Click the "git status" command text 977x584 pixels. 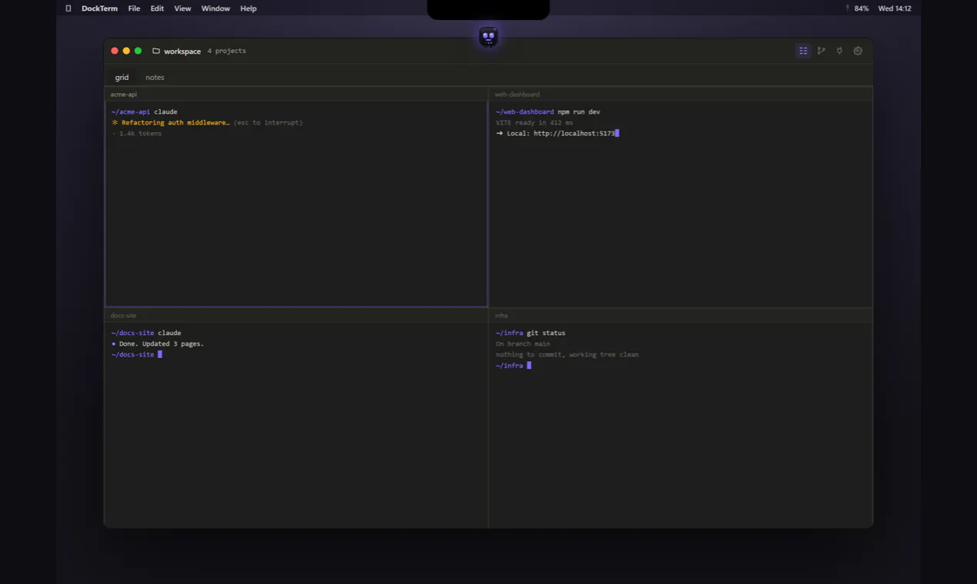tap(546, 333)
